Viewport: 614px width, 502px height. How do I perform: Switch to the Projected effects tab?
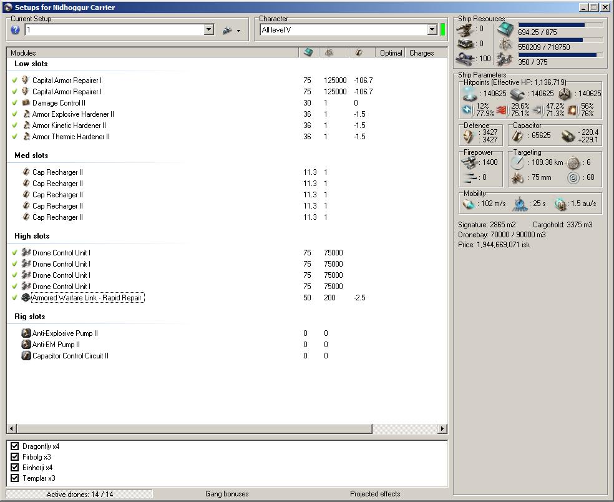[375, 494]
